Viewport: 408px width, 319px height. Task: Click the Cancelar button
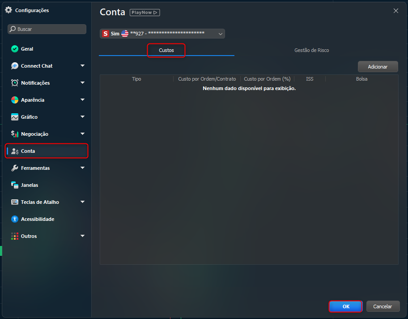coord(383,306)
